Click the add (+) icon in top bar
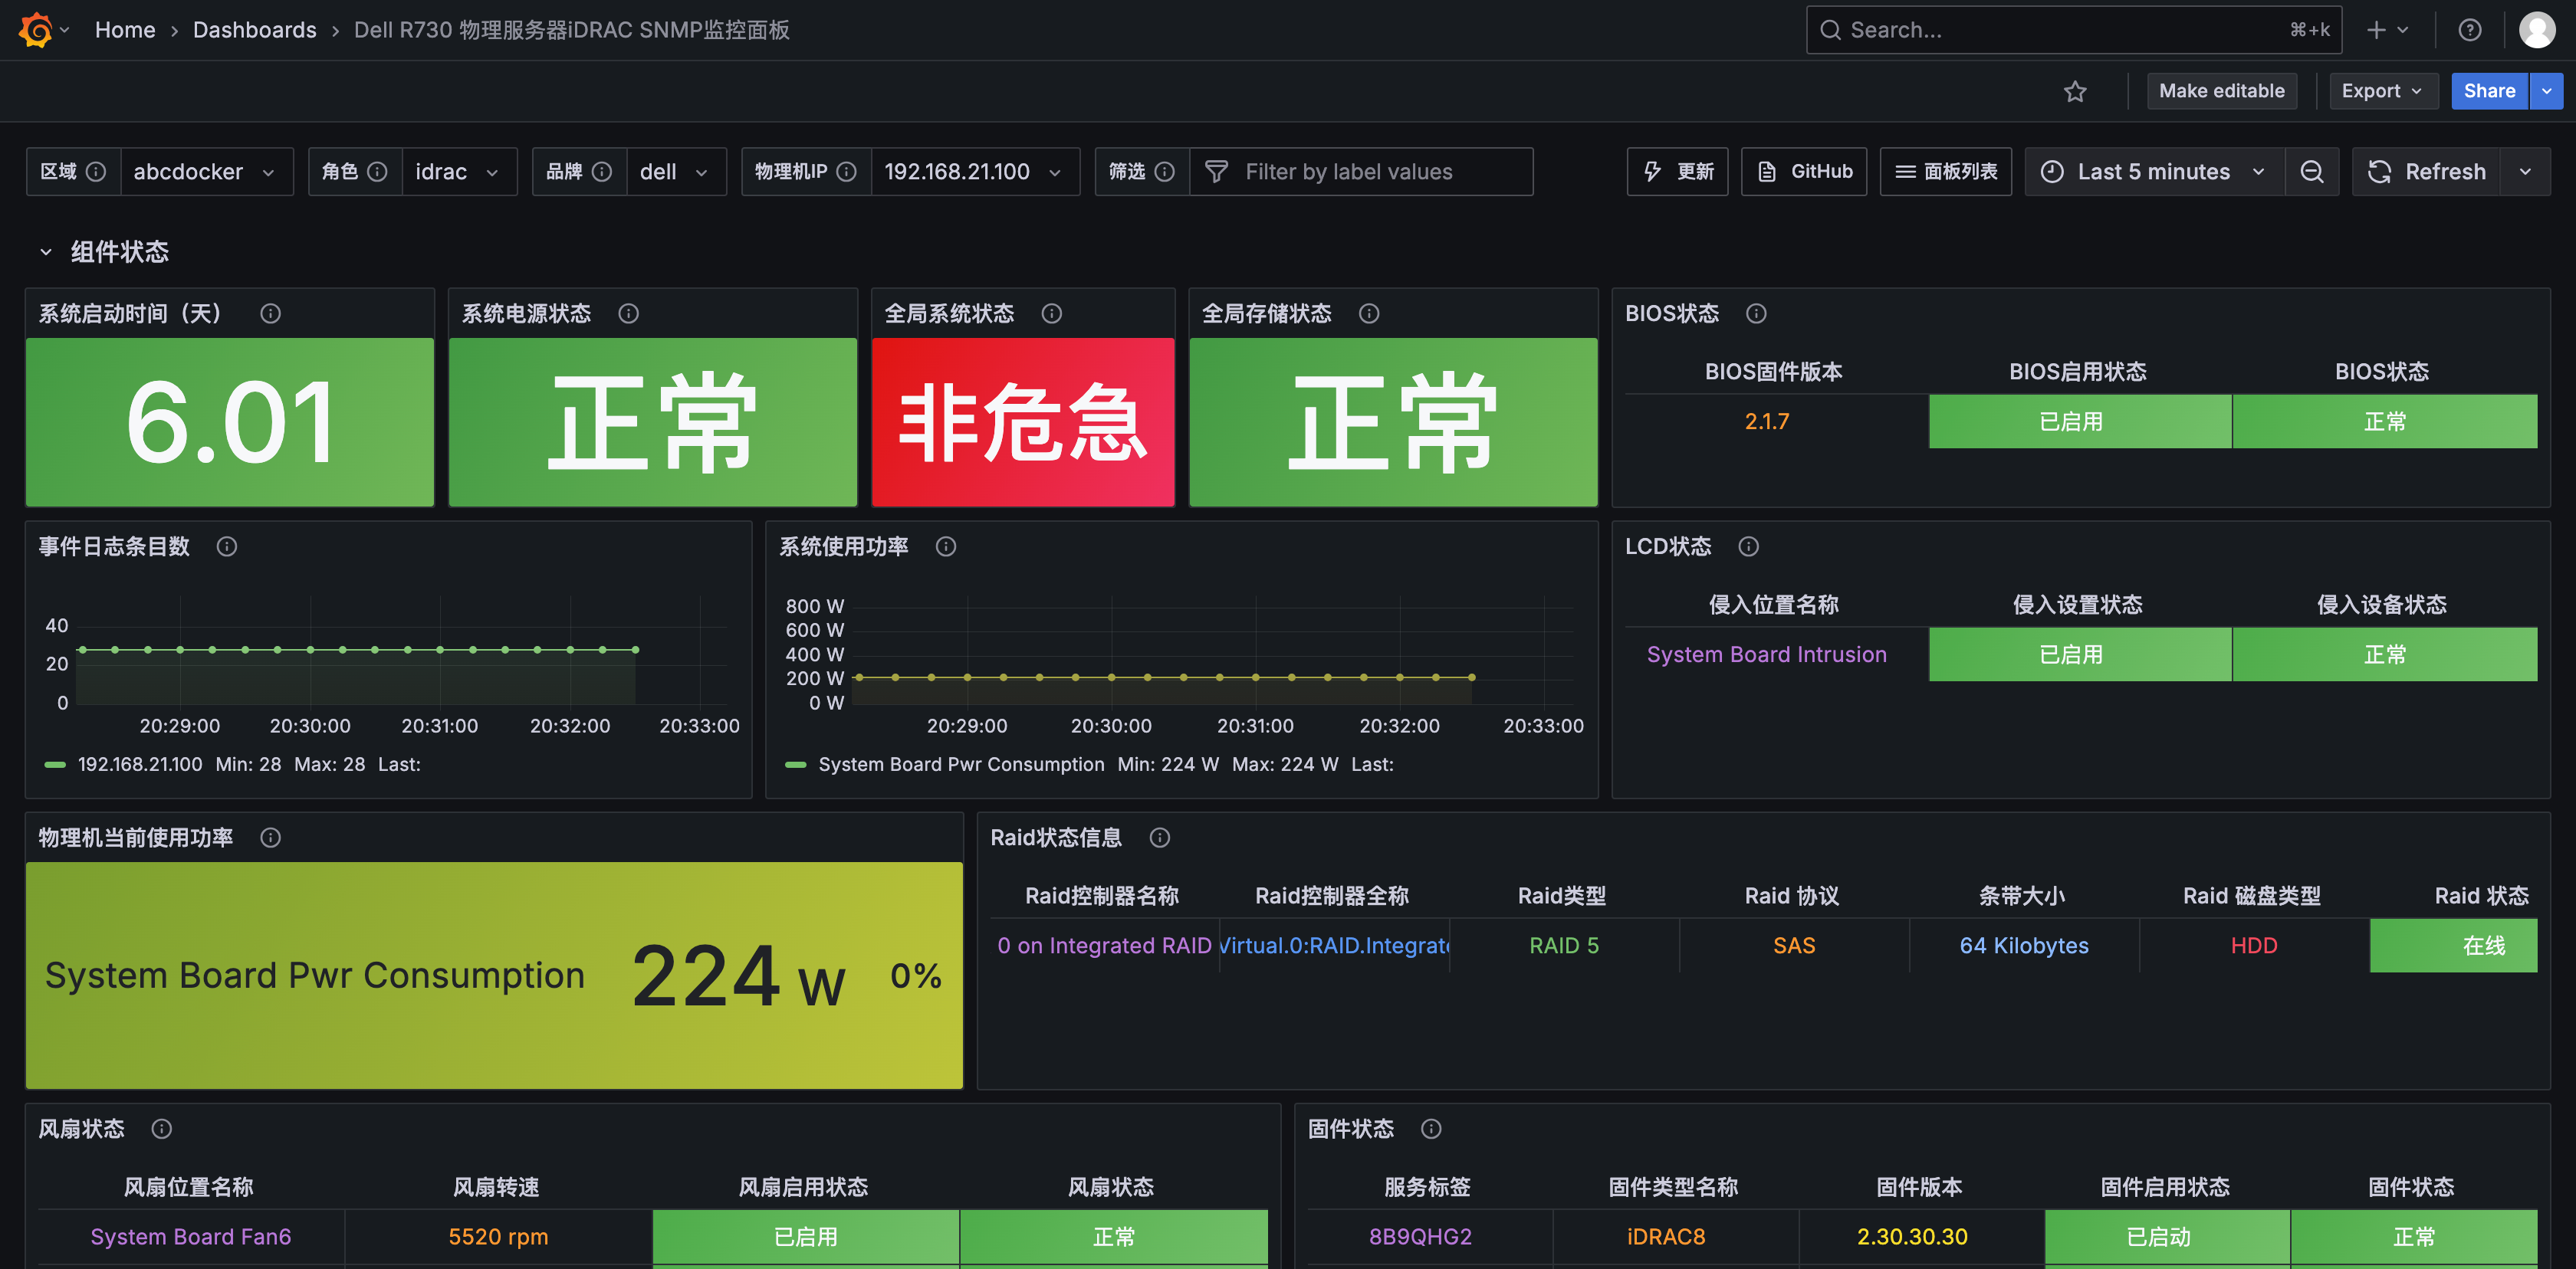The image size is (2576, 1269). 2377,29
